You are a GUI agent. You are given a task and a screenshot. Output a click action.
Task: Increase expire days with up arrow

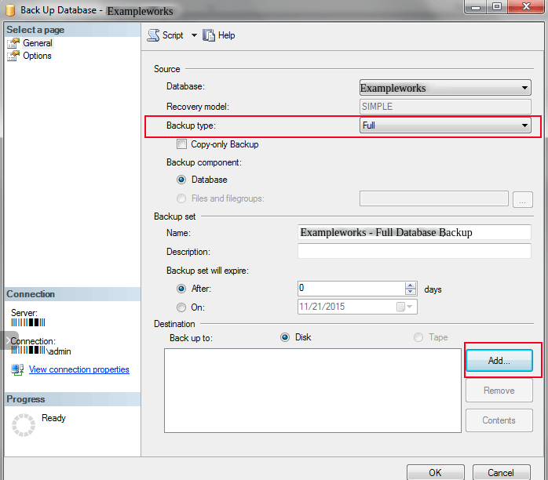411,285
